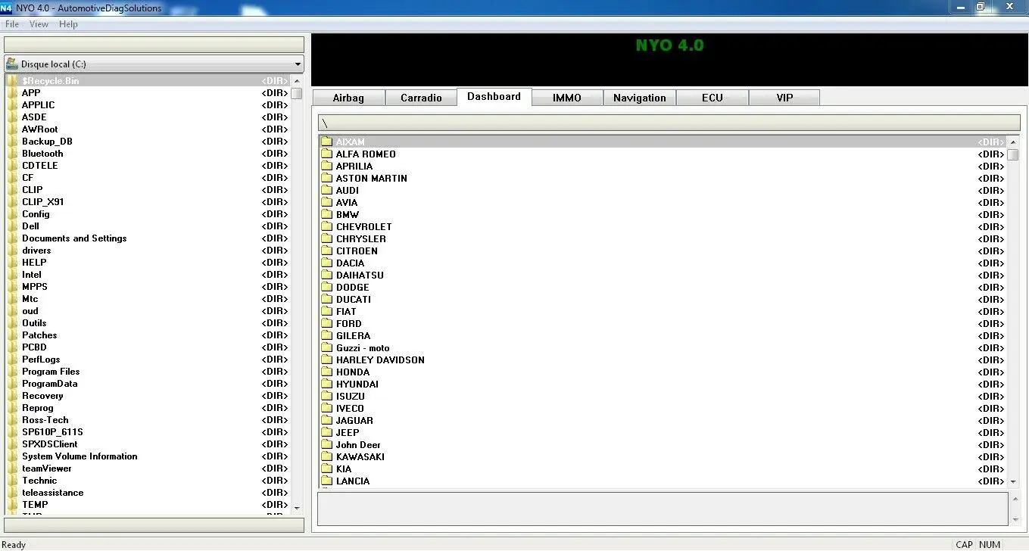Select the Backup_DB folder name

(47, 142)
